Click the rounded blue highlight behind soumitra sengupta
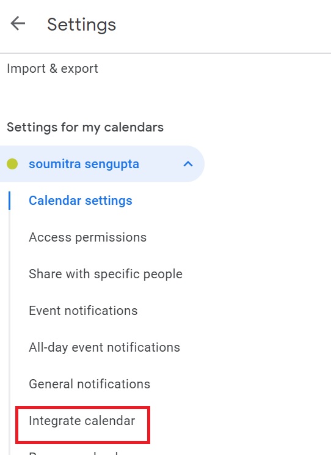The width and height of the screenshot is (331, 455). tap(102, 164)
